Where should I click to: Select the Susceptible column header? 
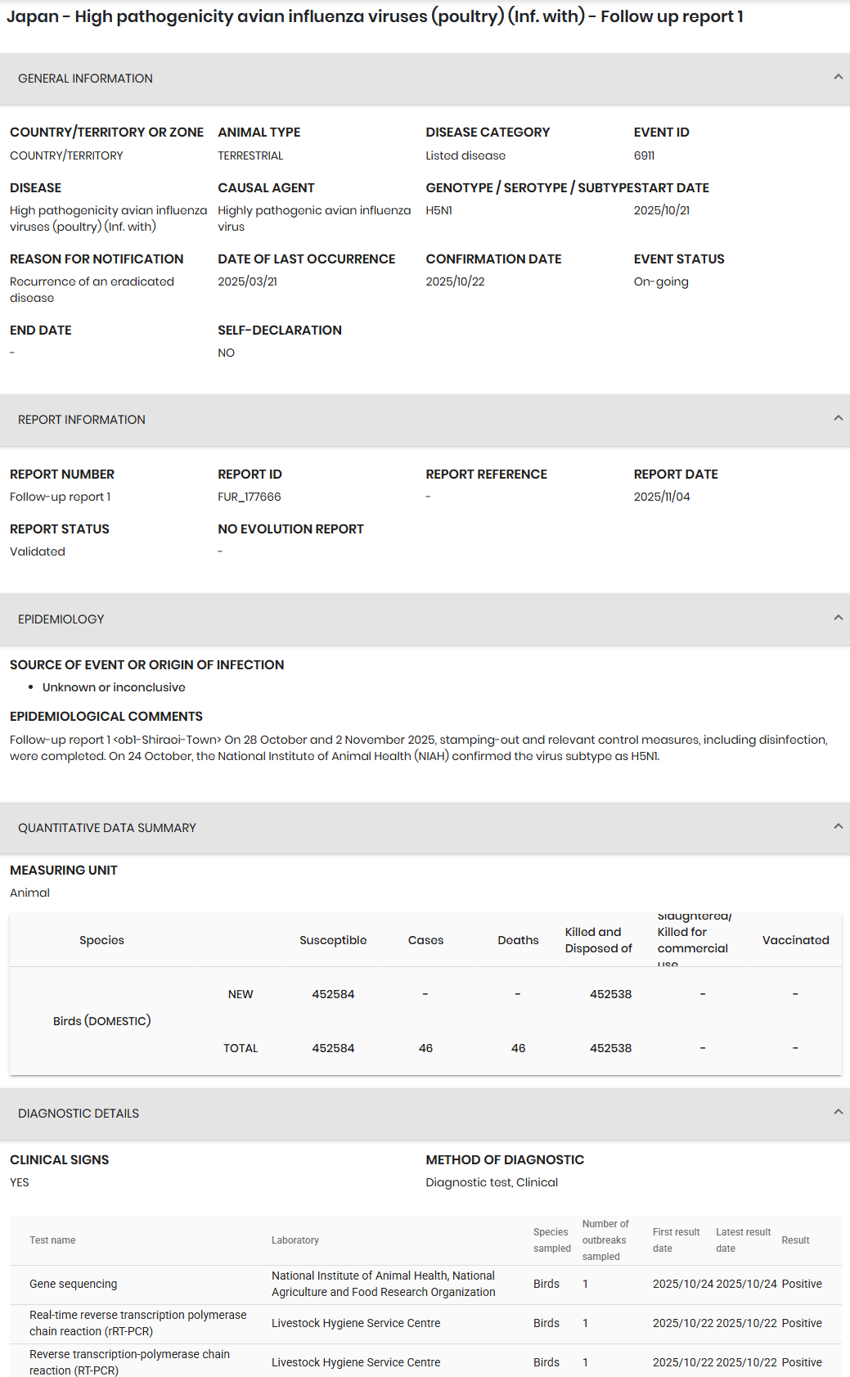(333, 940)
